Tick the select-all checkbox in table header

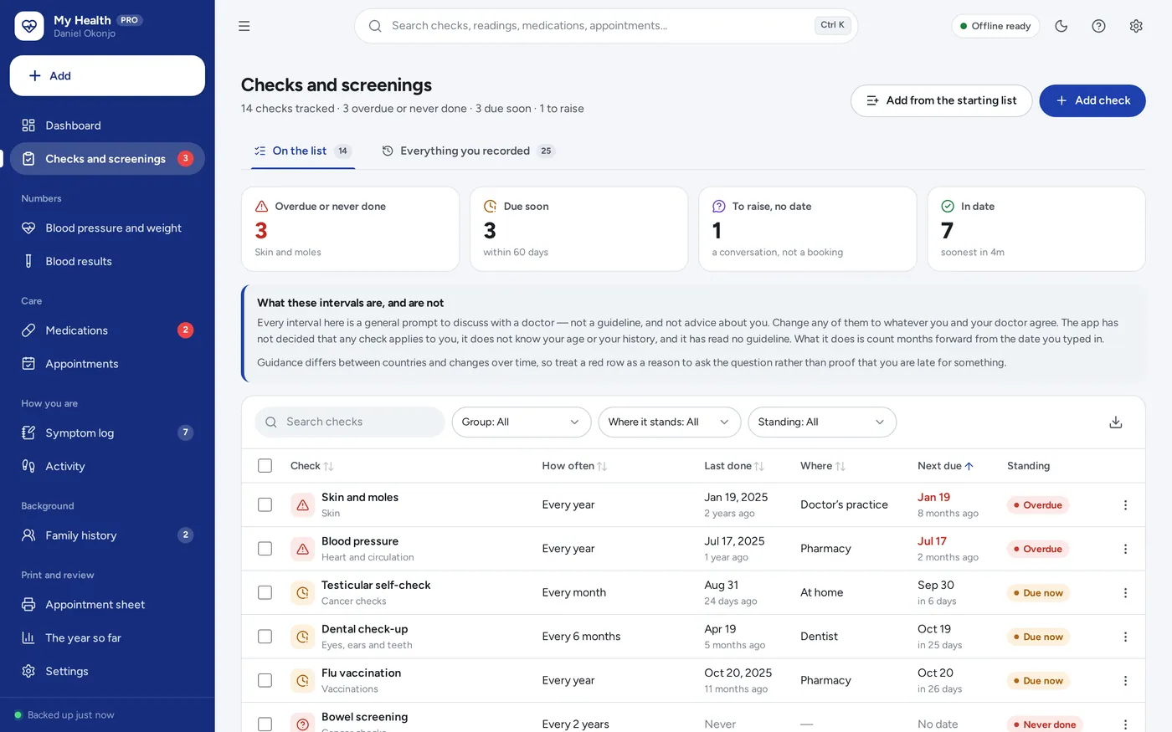click(x=265, y=466)
